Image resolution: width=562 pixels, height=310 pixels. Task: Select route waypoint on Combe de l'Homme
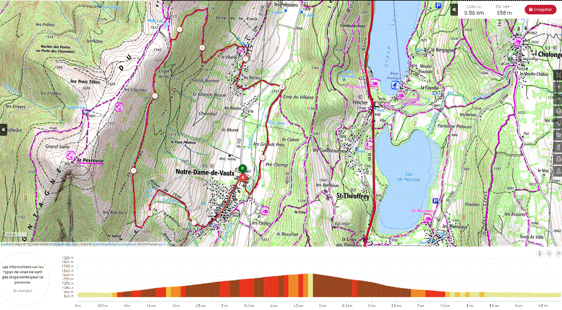click(x=134, y=171)
